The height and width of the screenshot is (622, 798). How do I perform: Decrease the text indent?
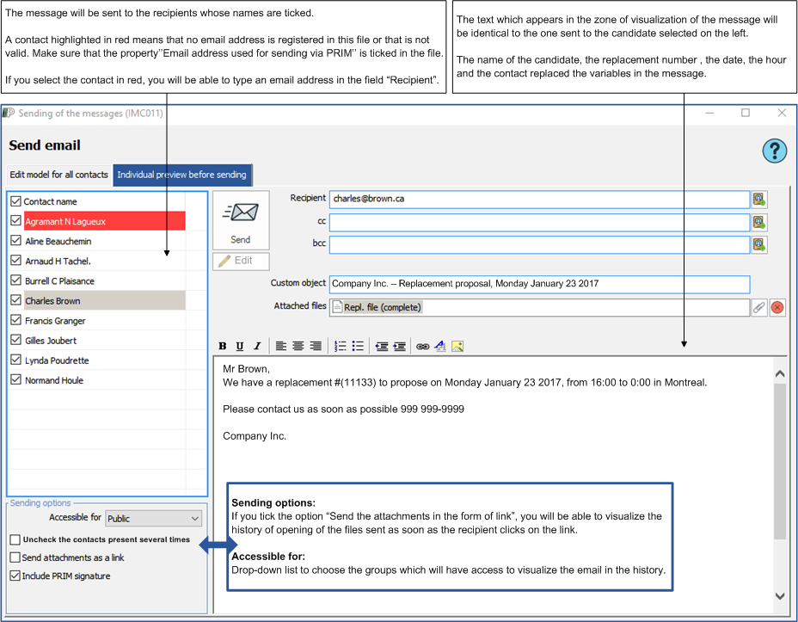(382, 346)
